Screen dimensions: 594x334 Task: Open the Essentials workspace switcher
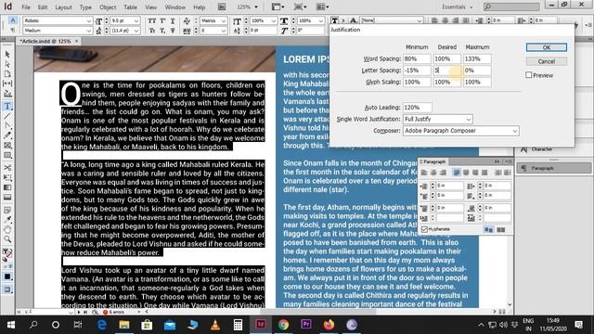click(458, 6)
